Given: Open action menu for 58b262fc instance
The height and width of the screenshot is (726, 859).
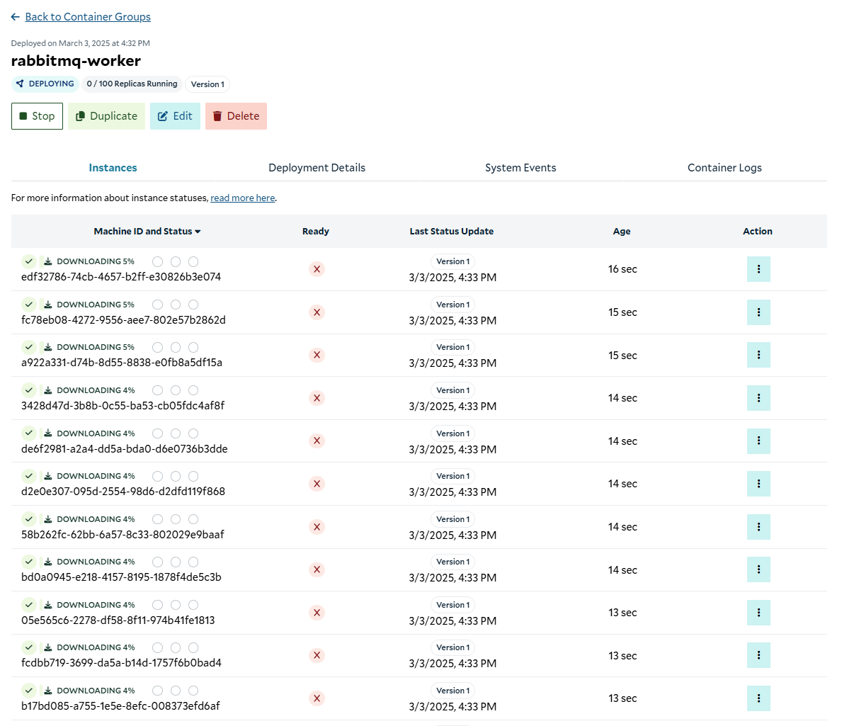Looking at the screenshot, I should click(x=758, y=527).
